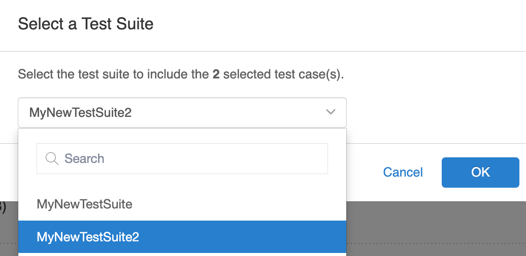This screenshot has height=256, width=526.
Task: Focus the Search input field
Action: (193, 159)
